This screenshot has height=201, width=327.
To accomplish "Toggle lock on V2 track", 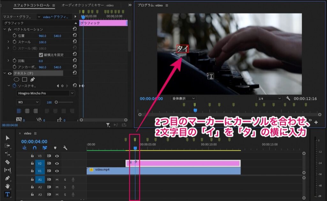I will 32,163.
